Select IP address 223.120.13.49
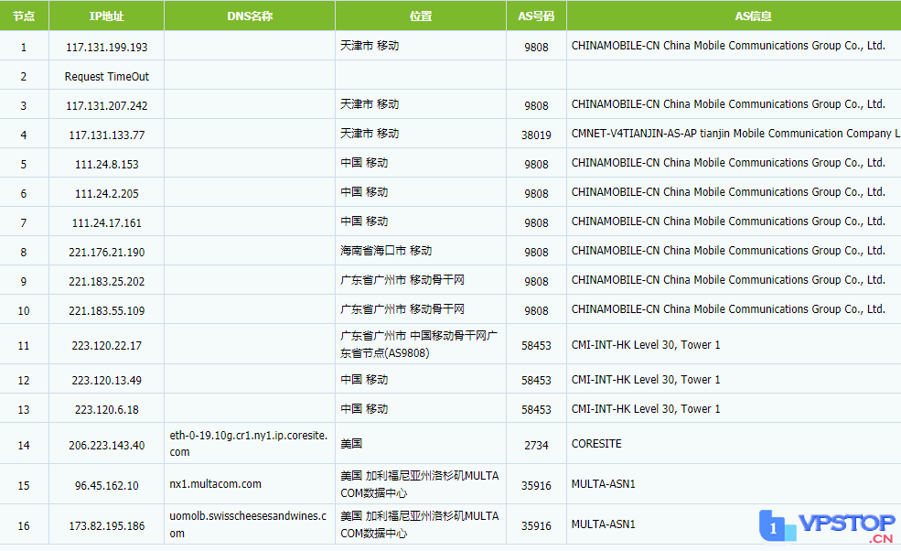This screenshot has width=901, height=551. [107, 381]
